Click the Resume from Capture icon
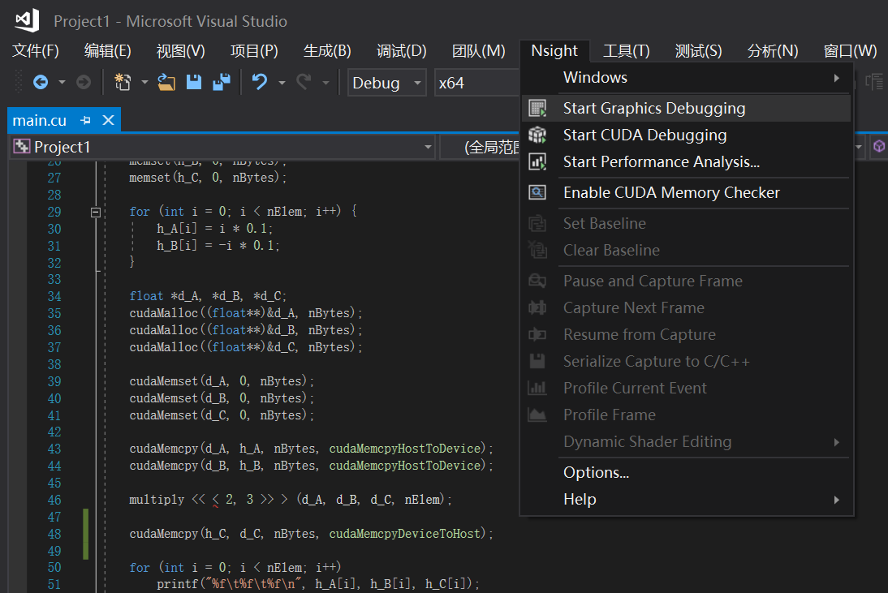The height and width of the screenshot is (593, 888). tap(537, 334)
